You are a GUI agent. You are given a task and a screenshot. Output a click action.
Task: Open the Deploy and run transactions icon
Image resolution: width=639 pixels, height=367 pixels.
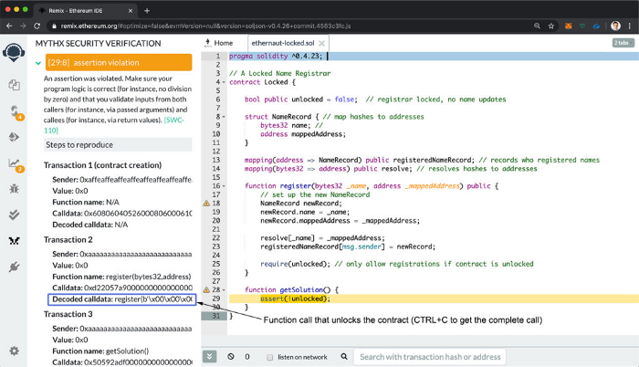point(14,137)
